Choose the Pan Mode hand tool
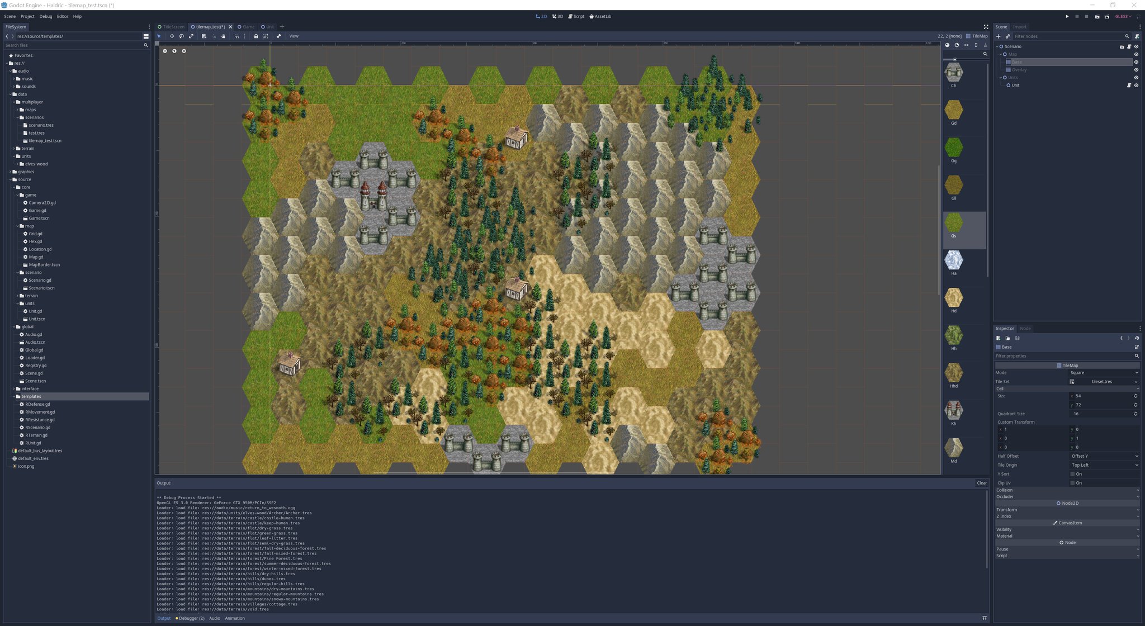1145x626 pixels. coord(223,36)
